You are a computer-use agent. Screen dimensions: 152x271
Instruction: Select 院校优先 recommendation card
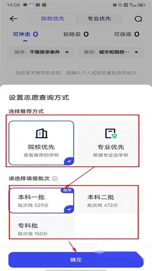click(x=41, y=143)
